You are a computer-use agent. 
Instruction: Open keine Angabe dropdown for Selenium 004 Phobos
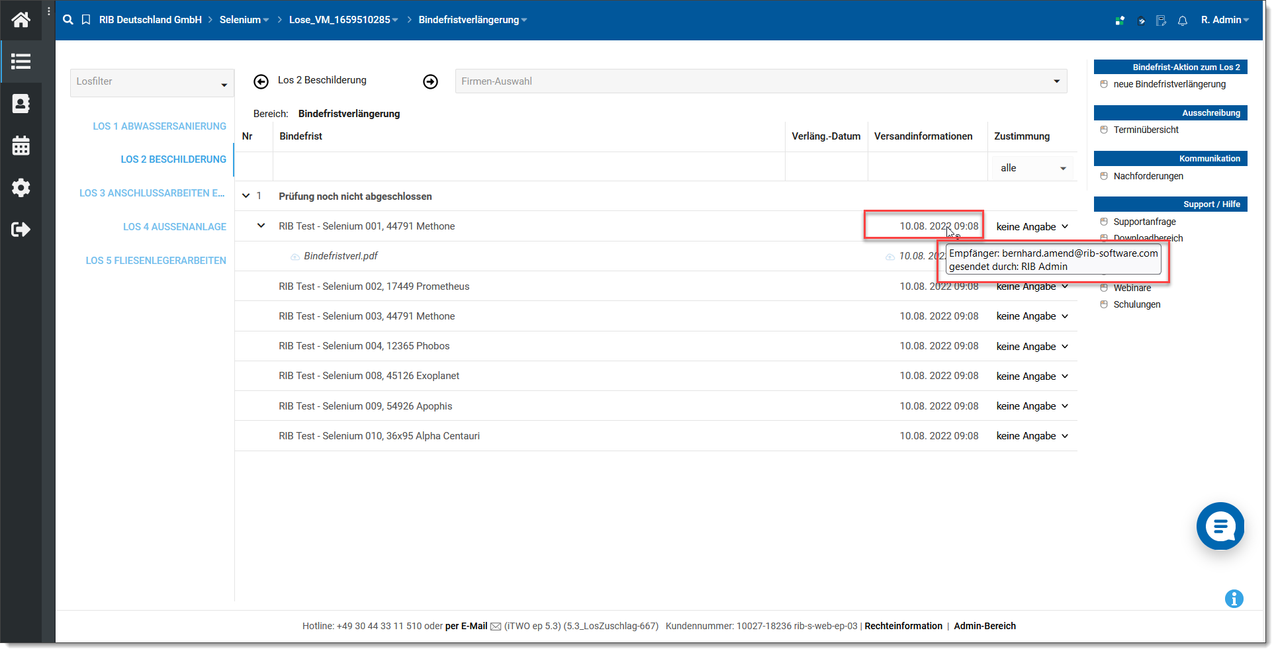pos(1032,347)
